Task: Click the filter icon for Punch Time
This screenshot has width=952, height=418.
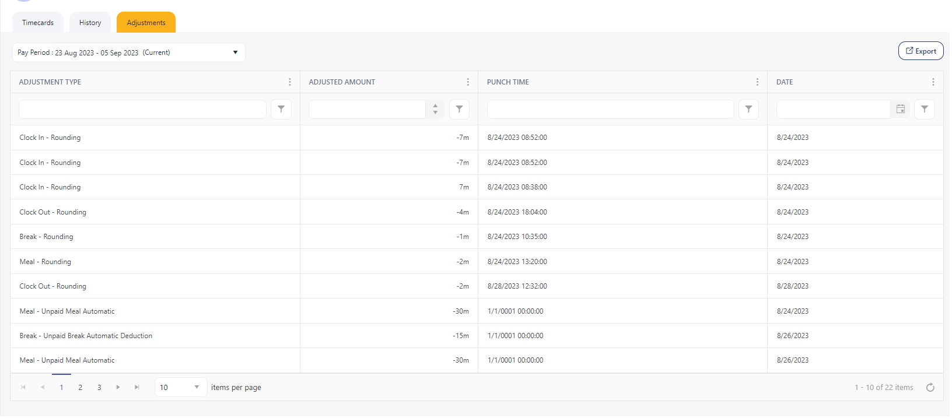Action: point(748,109)
